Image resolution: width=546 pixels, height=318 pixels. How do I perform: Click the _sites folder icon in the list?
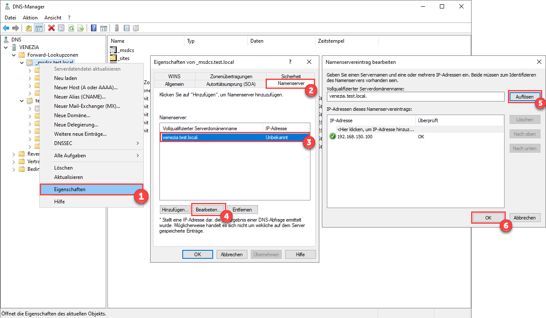pyautogui.click(x=113, y=58)
